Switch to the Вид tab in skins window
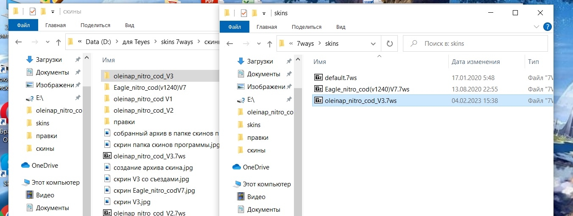This screenshot has width=573, height=216. 341,27
